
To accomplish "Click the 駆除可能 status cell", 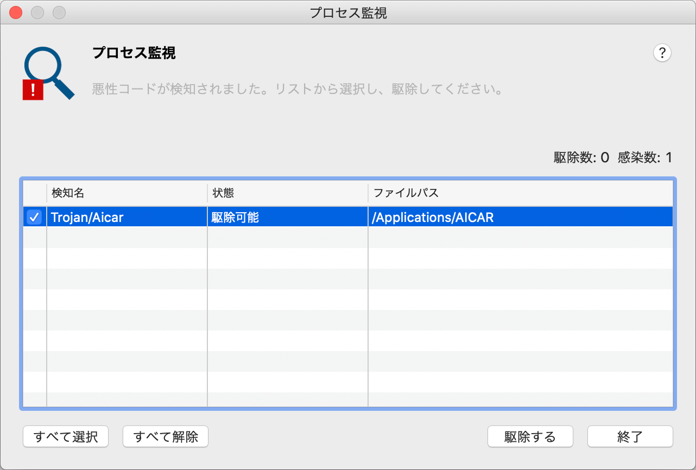I will pos(288,217).
